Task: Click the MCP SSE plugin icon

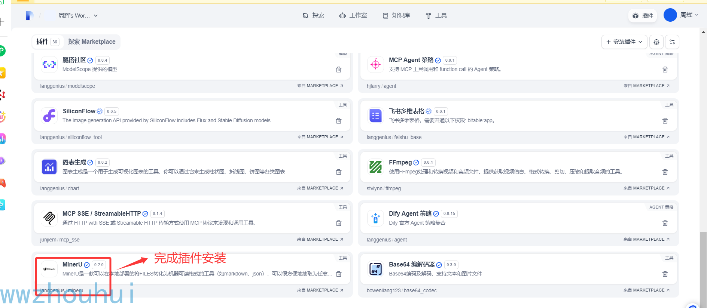Action: (x=49, y=218)
